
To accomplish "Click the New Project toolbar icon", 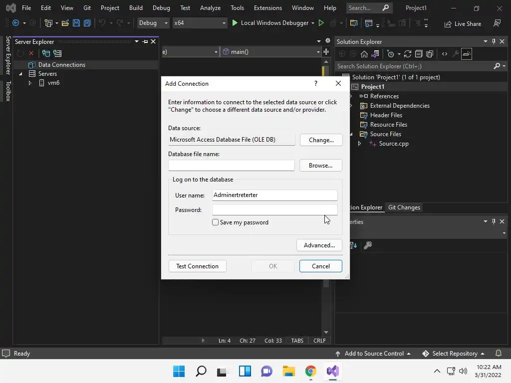I will pos(48,23).
